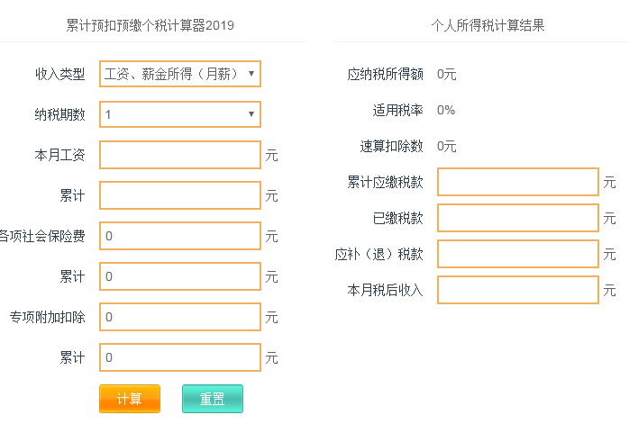This screenshot has width=629, height=424.
Task: Focus the 专项附加扣除 input field
Action: [180, 317]
